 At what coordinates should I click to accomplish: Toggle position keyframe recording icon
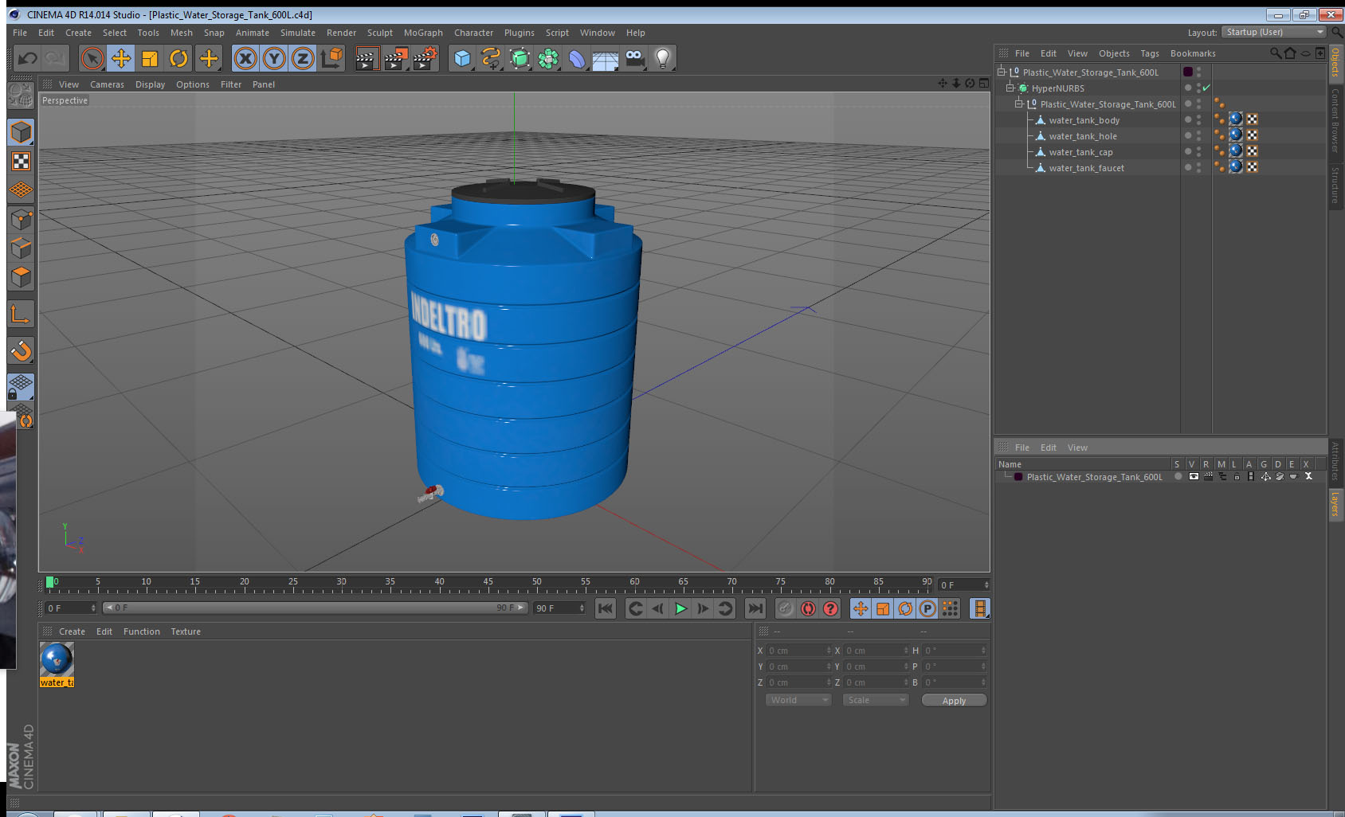(861, 608)
